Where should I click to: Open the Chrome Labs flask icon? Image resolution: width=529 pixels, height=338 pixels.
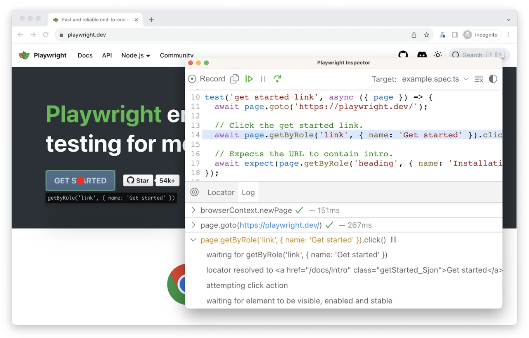(x=442, y=35)
